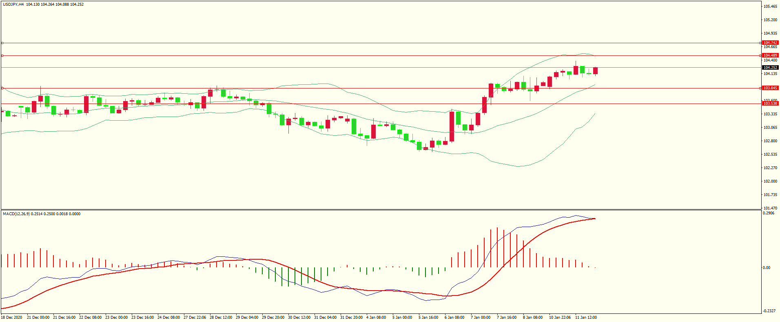The image size is (780, 322).
Task: Click the 105.465 price scale value
Action: pyautogui.click(x=770, y=7)
